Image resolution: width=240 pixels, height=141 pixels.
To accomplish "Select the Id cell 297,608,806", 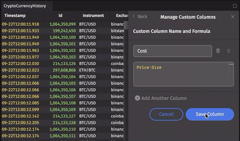I will pyautogui.click(x=64, y=70).
